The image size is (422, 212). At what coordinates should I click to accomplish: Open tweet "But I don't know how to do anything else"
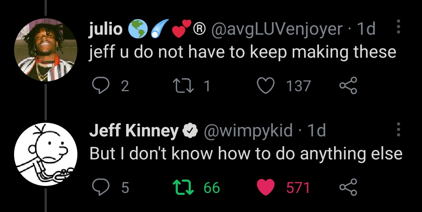click(x=246, y=154)
